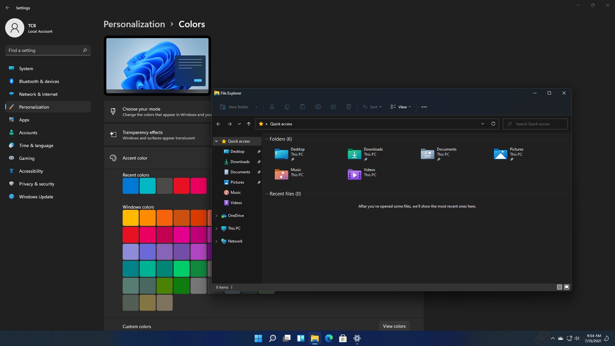Open Bluetooth & devices settings
The height and width of the screenshot is (346, 615).
[x=48, y=81]
